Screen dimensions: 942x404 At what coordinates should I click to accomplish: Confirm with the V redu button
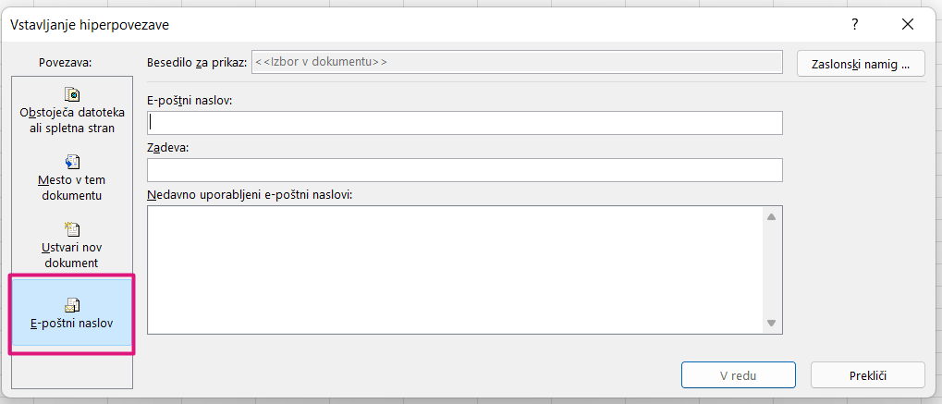click(x=739, y=375)
